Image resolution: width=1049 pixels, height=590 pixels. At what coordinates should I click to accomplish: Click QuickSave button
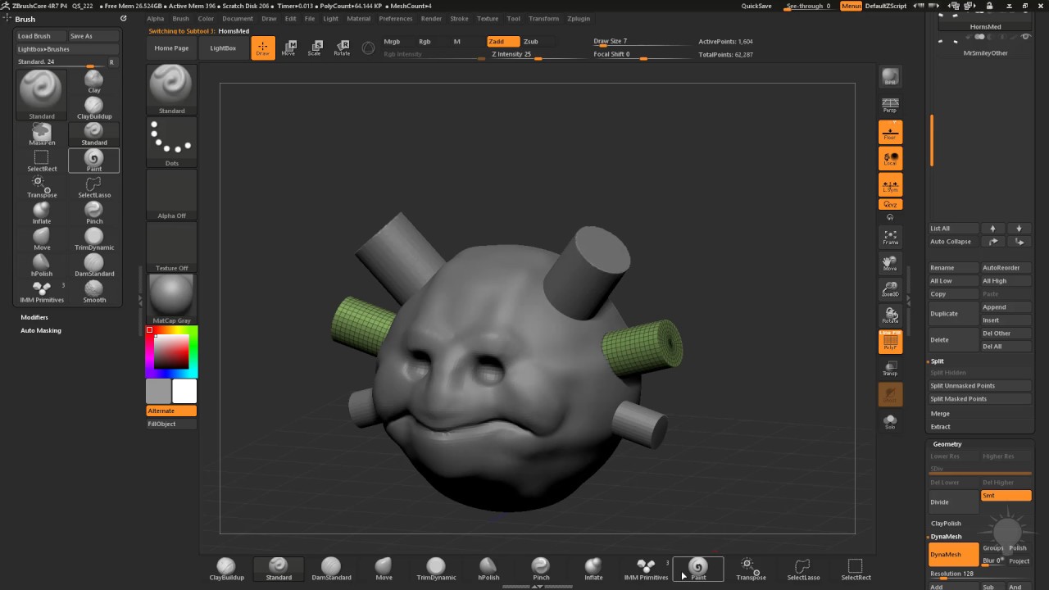coord(756,6)
